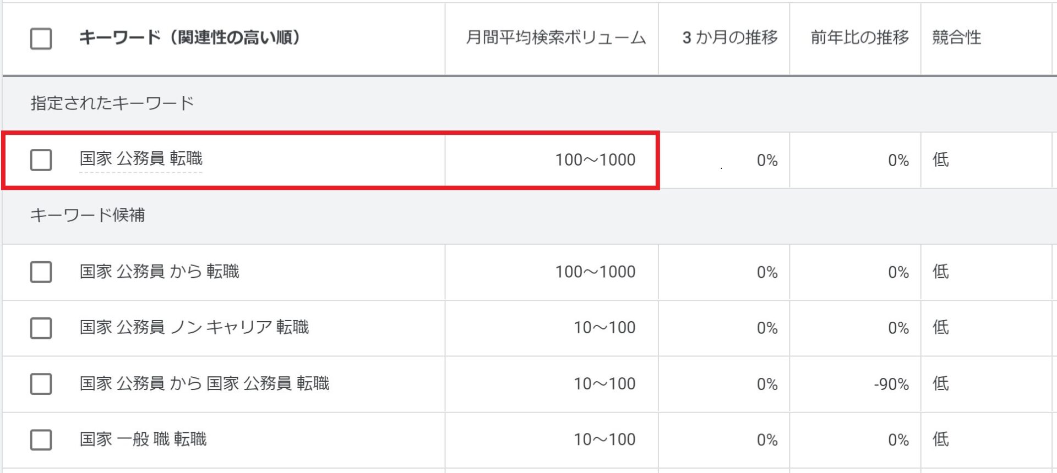The image size is (1057, 473).
Task: Check the box for 国家 公務員 から 転職
Action: (41, 272)
